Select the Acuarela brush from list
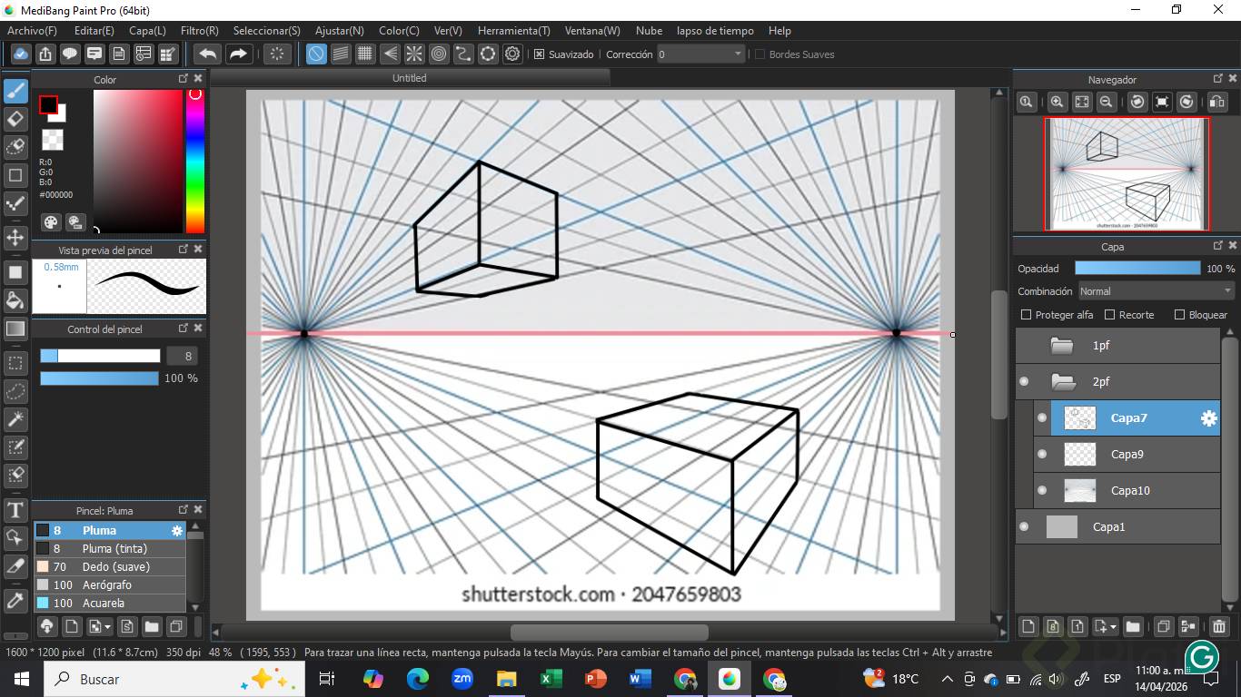Screen dimensions: 1241x697 [x=104, y=603]
